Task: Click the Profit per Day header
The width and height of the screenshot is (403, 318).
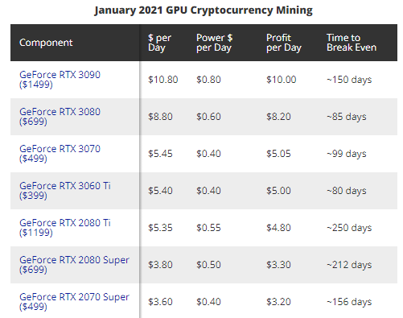Action: point(284,43)
